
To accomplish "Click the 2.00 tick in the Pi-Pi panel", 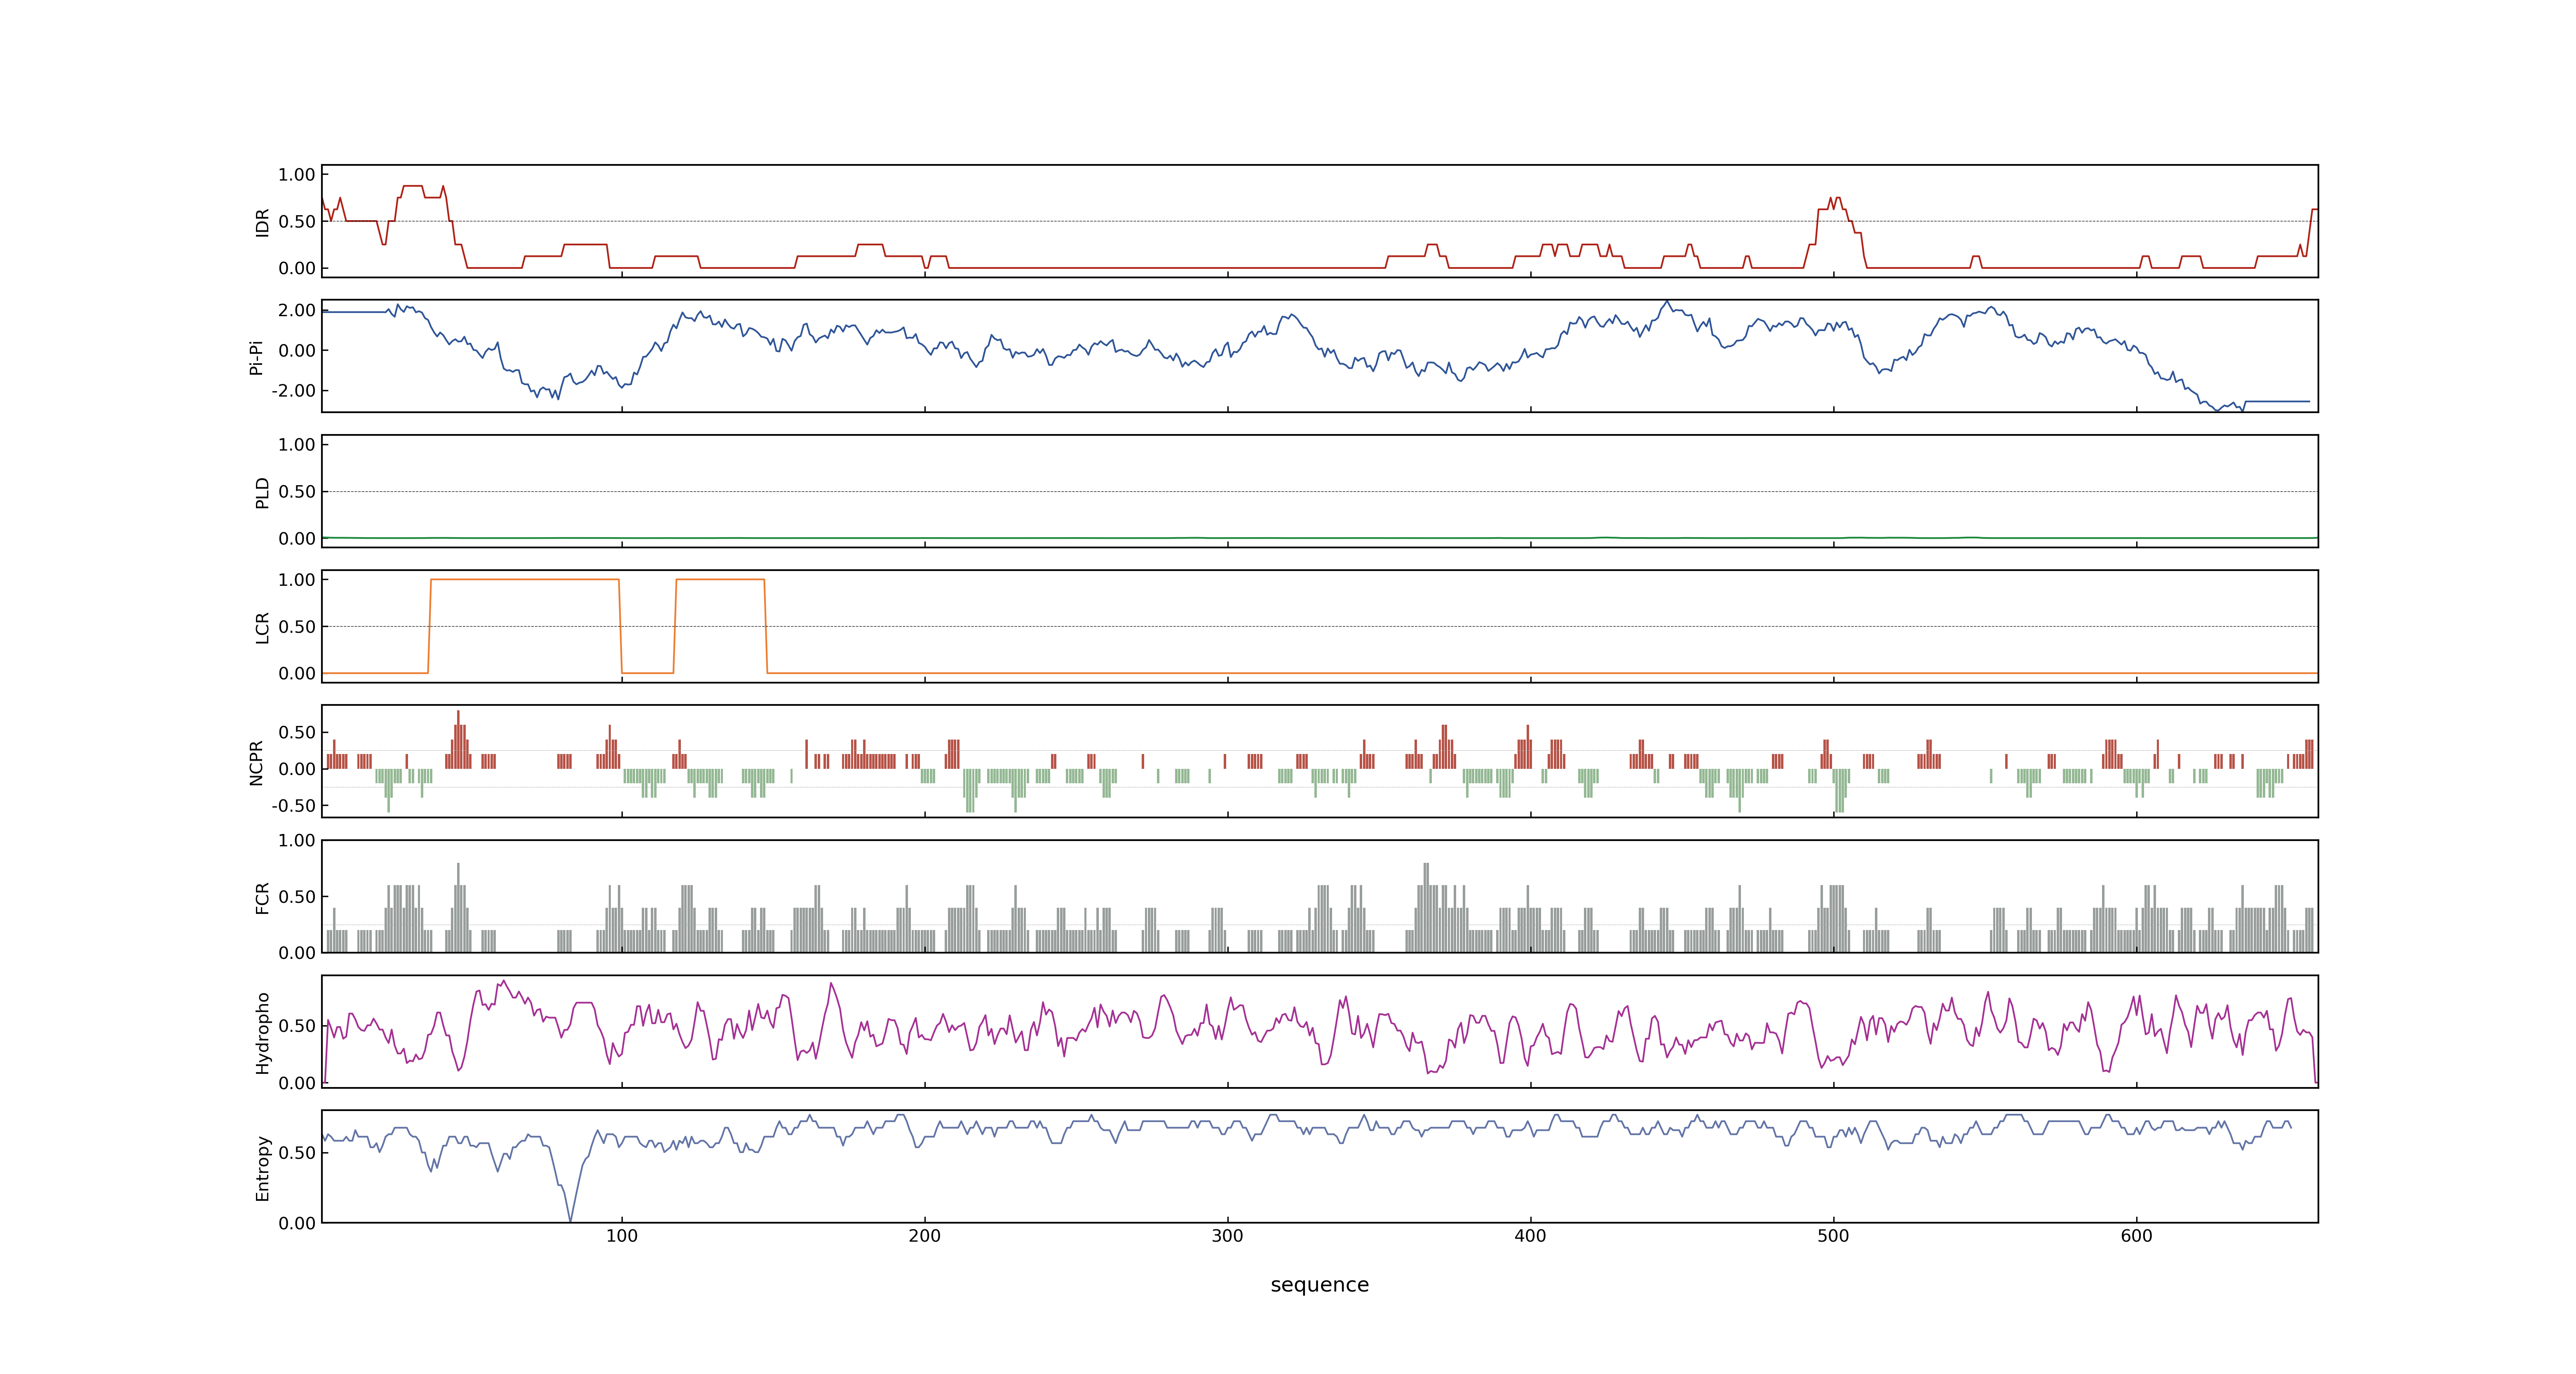I will click(x=297, y=310).
